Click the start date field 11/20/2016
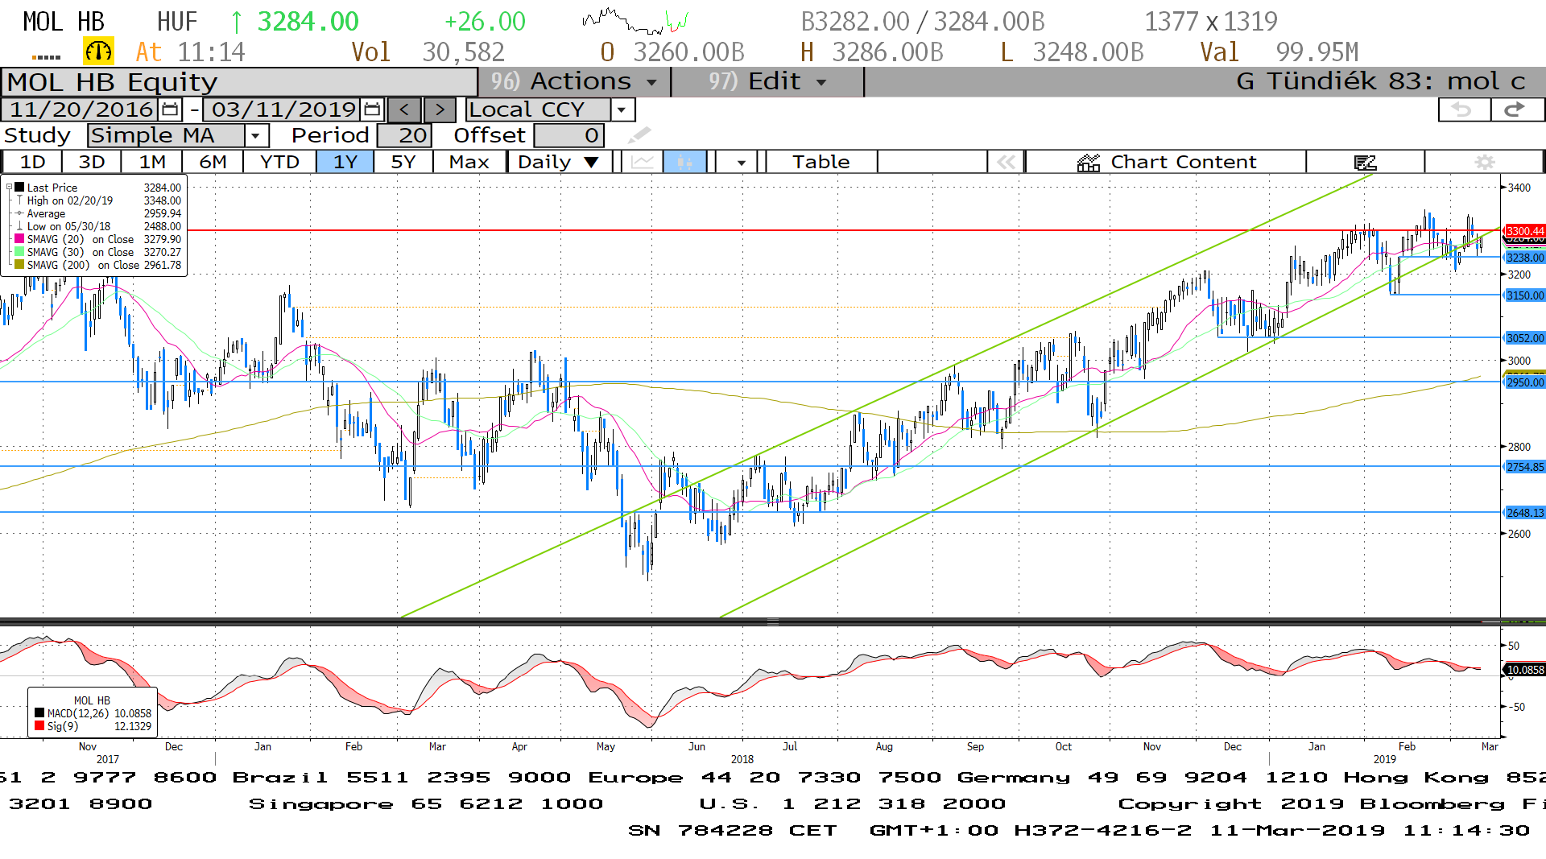 coord(81,109)
